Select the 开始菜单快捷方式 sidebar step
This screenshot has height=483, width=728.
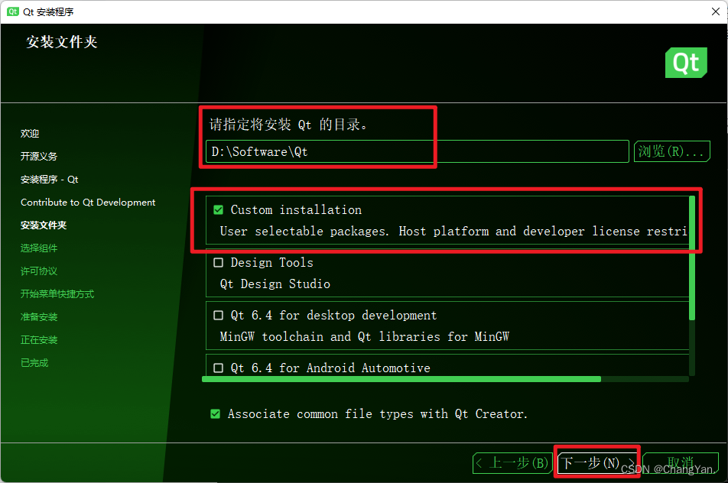tap(57, 294)
